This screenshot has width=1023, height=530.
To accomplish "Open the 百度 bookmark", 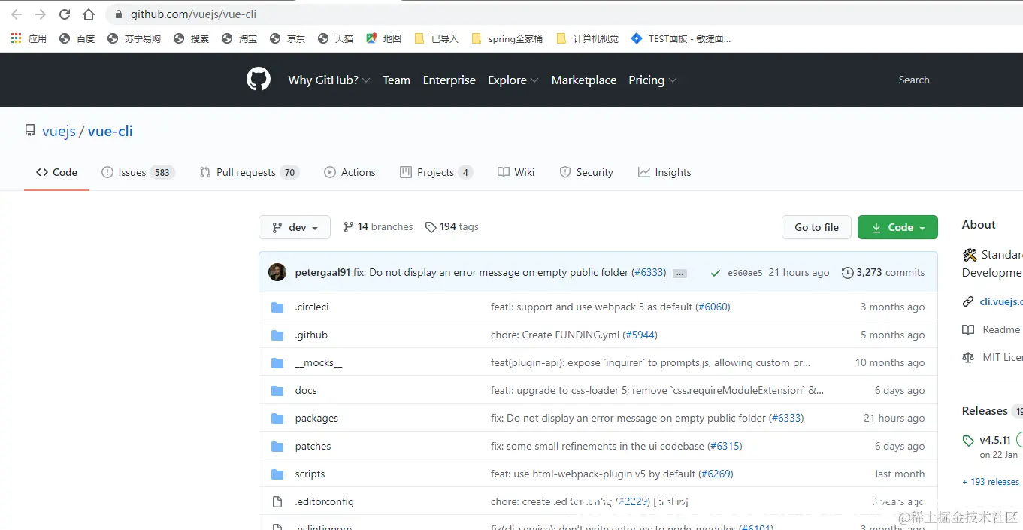I will [x=77, y=38].
